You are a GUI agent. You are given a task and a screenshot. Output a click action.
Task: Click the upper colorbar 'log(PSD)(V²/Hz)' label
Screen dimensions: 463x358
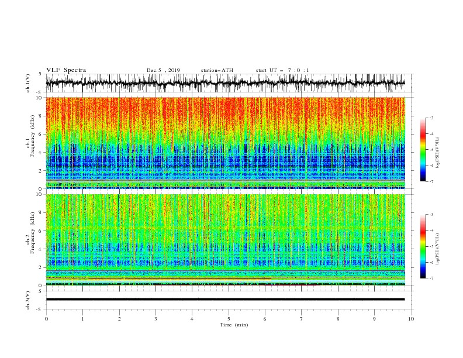437,153
